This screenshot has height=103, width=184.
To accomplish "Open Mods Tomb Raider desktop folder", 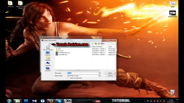I will coord(20,5).
